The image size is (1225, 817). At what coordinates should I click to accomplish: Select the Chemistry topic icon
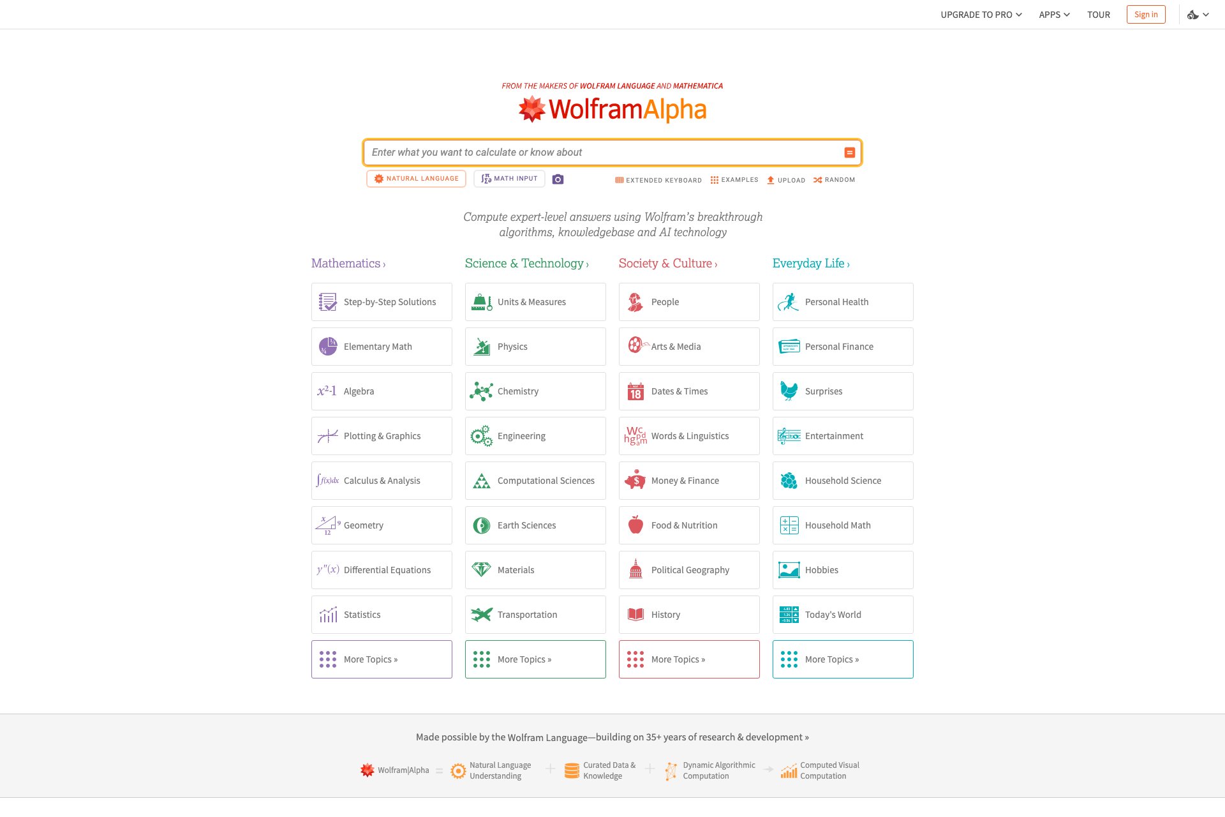click(482, 391)
